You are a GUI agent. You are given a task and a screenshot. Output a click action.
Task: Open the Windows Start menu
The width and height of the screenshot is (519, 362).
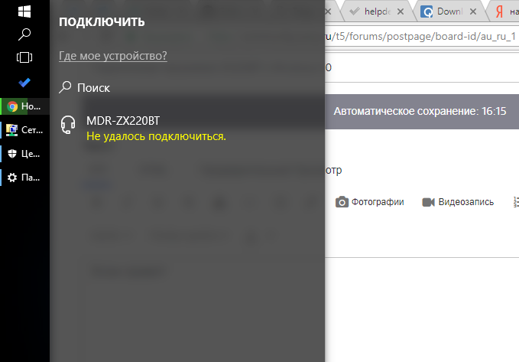pyautogui.click(x=24, y=11)
